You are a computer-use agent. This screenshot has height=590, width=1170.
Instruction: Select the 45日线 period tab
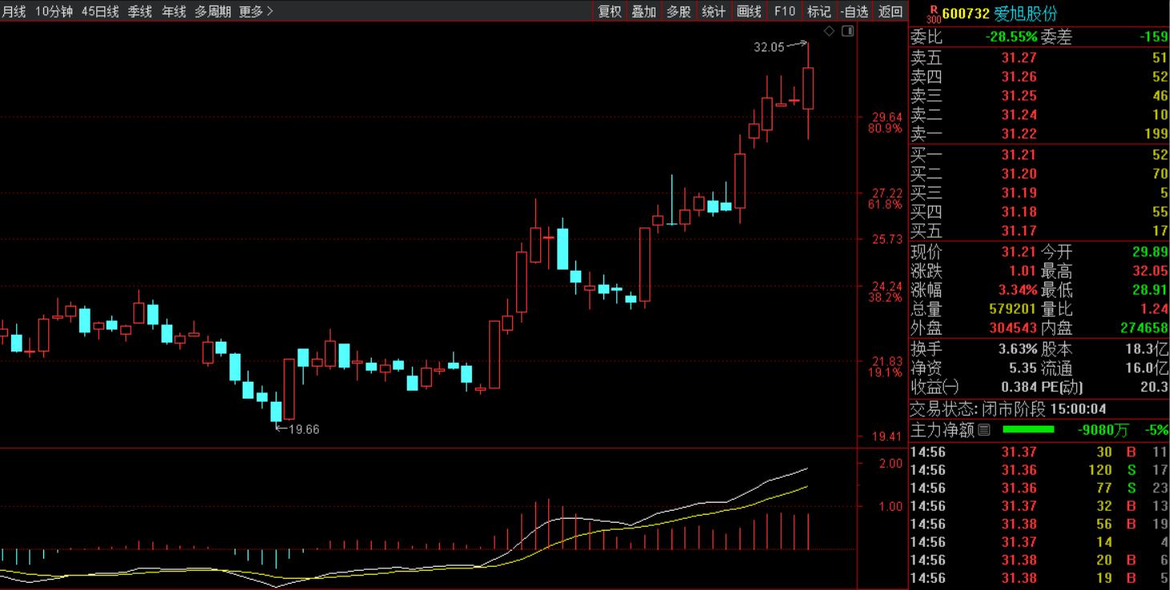point(100,11)
